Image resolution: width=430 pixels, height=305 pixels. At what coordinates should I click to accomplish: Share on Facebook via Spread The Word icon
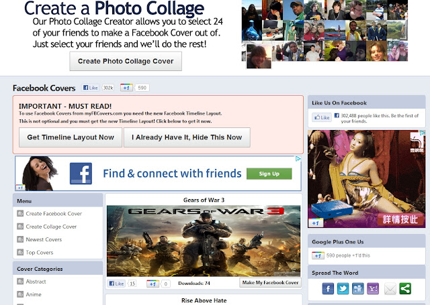coord(328,289)
